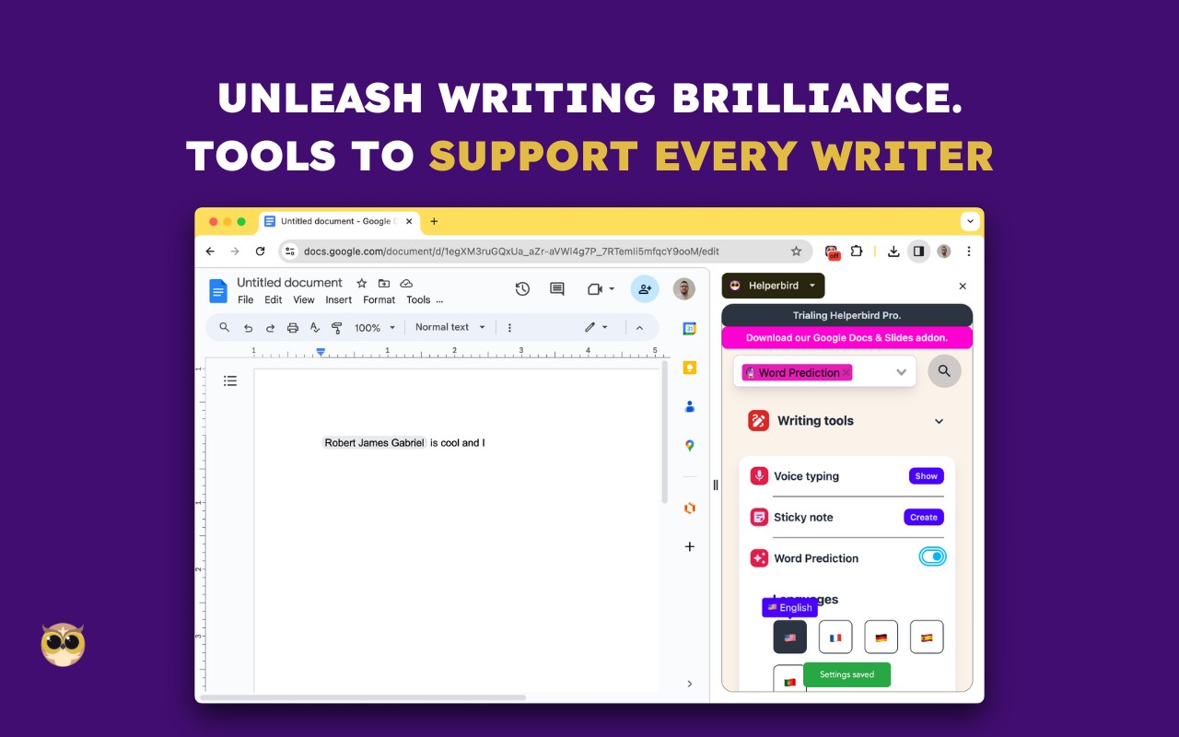Open browser downloads

[893, 252]
